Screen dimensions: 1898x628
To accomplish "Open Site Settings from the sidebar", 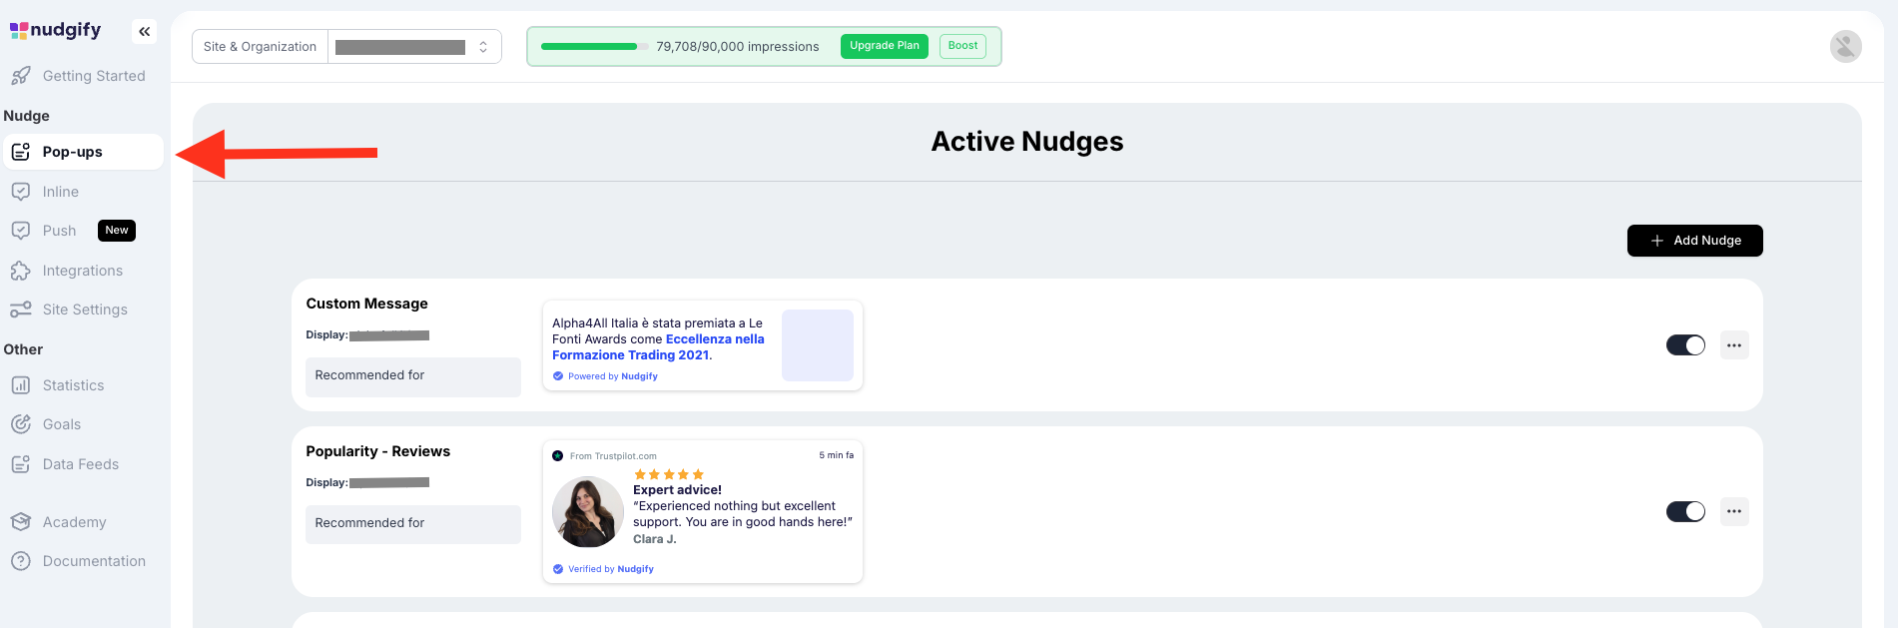I will 83,310.
